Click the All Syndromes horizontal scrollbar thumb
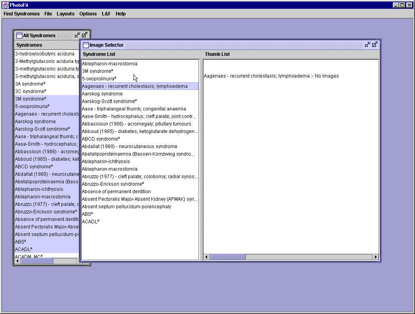Viewport: 415px width, 314px height. [36, 261]
